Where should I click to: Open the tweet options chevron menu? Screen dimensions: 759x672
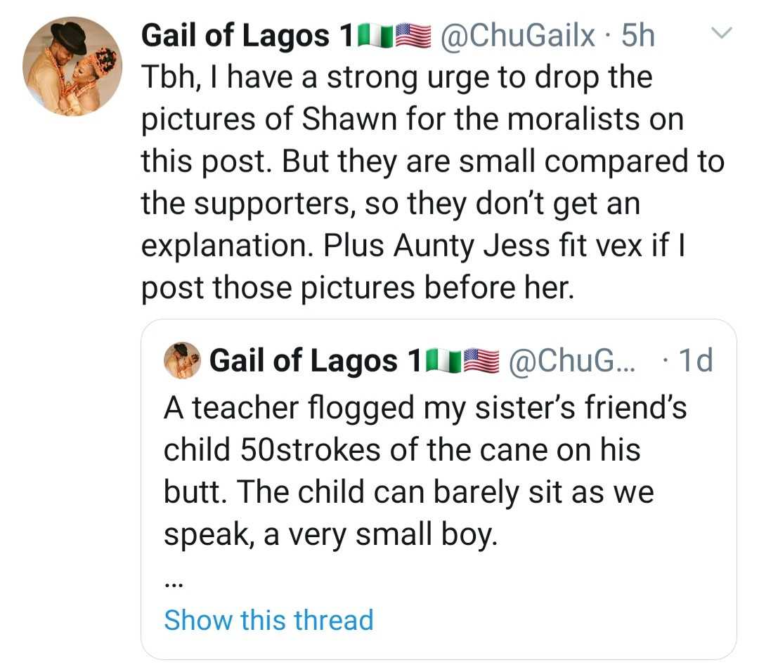coord(722,34)
